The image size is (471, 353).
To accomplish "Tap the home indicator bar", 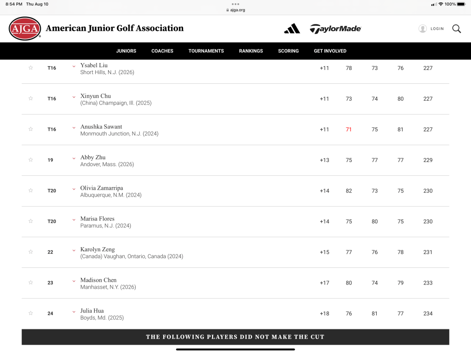I will click(235, 349).
